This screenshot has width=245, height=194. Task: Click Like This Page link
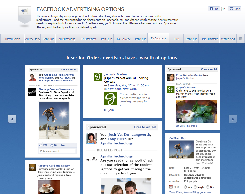[x=188, y=126]
